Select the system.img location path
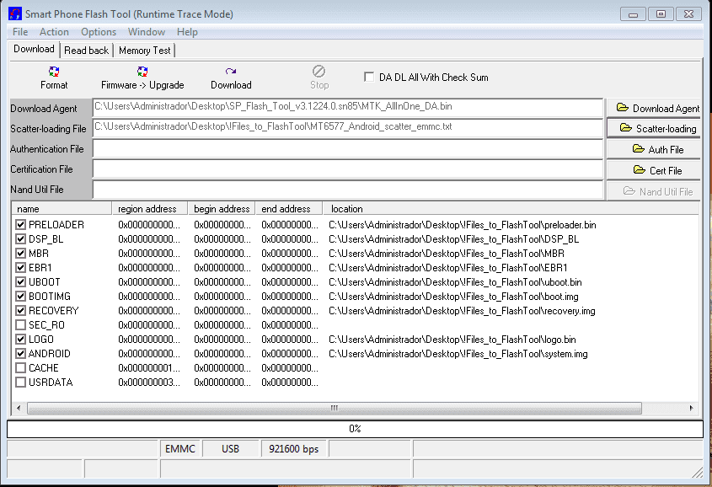Viewport: 712px width, 487px height. (x=458, y=354)
